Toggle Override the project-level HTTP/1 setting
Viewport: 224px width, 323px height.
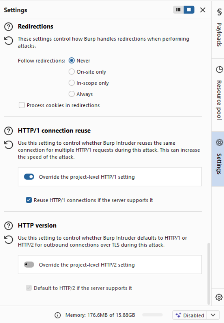click(x=29, y=177)
